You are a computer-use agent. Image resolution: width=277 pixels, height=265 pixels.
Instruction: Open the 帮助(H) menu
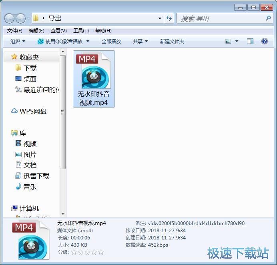[x=103, y=31]
